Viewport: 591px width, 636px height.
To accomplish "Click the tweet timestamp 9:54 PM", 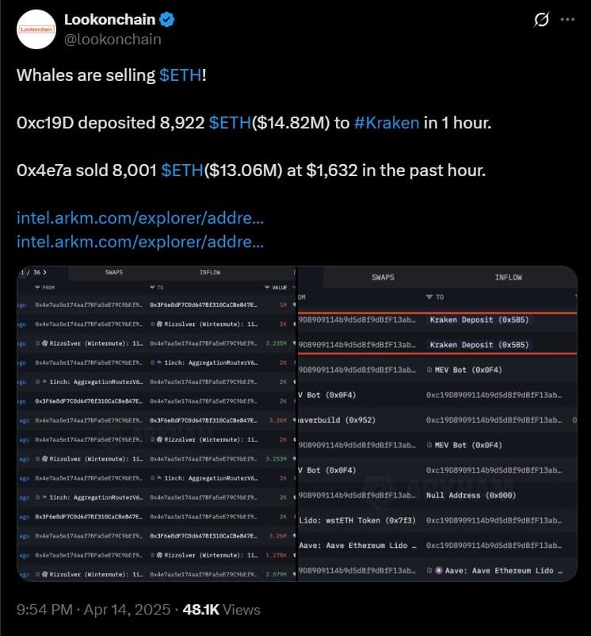I will pos(47,610).
